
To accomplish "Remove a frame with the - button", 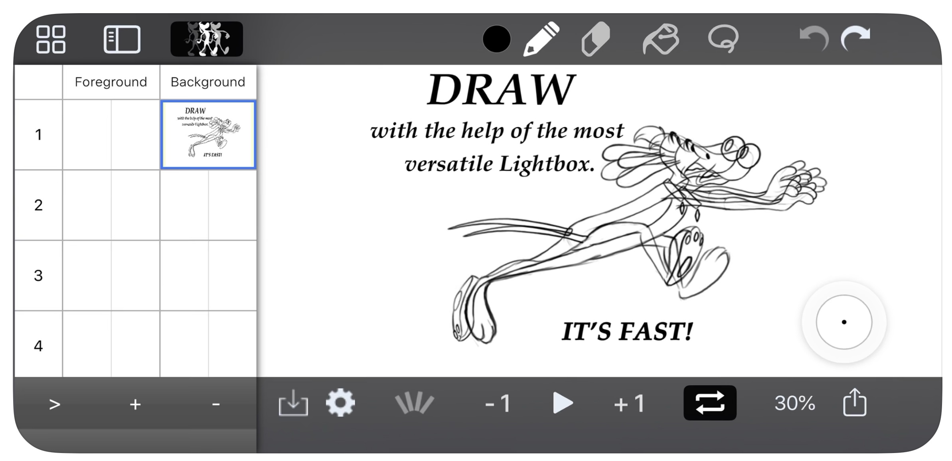I will (x=216, y=404).
